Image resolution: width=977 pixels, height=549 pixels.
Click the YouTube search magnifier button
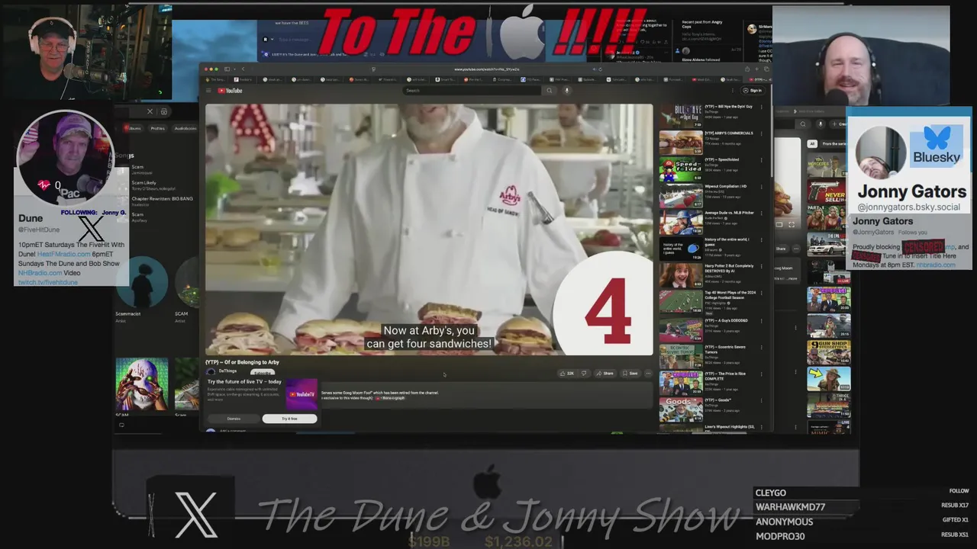tap(549, 91)
